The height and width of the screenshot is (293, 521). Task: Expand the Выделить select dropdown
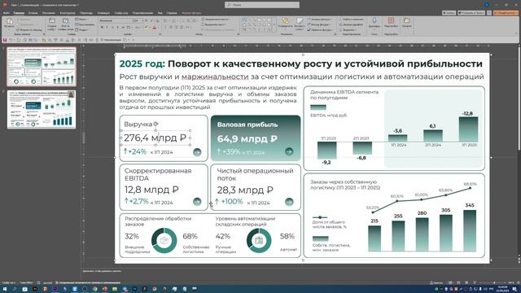click(x=348, y=30)
